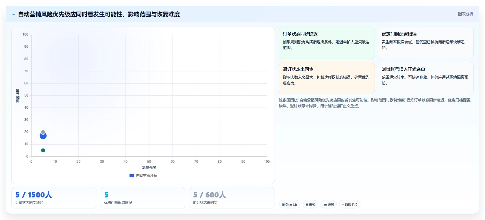
Task: Open the 退订状态未同步 risk card
Action: pos(327,78)
